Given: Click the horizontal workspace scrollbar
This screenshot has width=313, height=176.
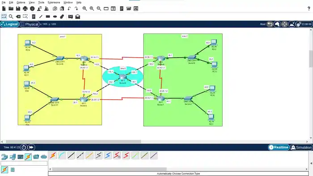Looking at the screenshot, I should point(73,142).
